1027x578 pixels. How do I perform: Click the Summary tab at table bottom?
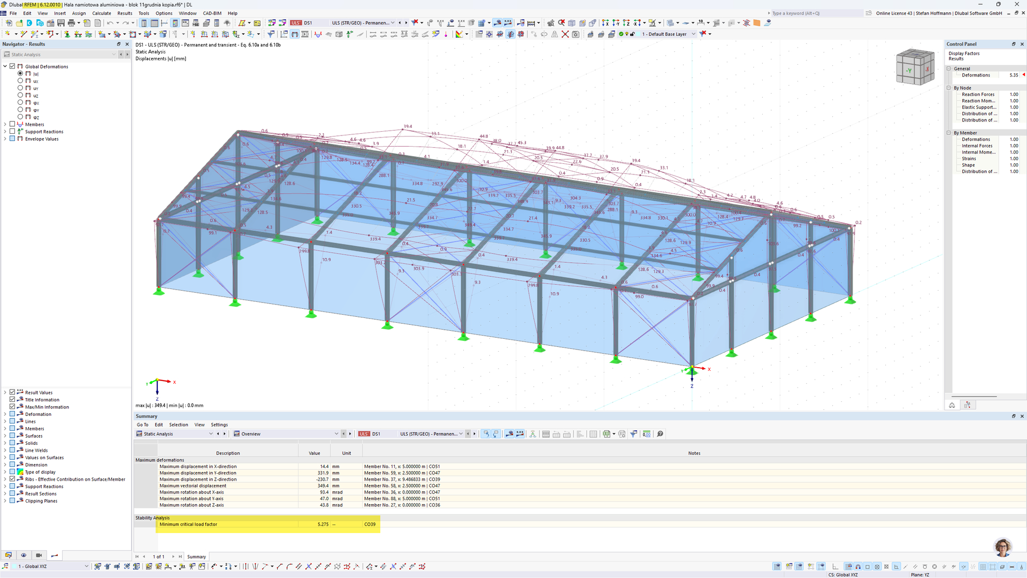pyautogui.click(x=196, y=557)
